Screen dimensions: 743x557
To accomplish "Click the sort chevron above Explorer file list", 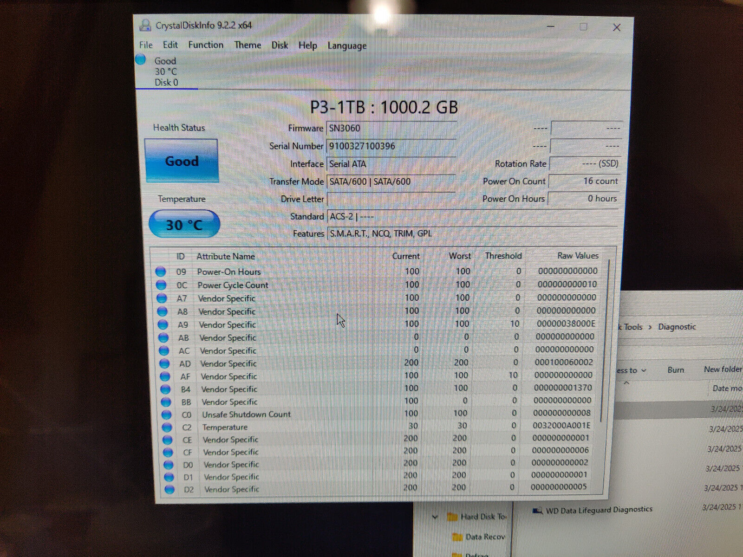I will 626,383.
